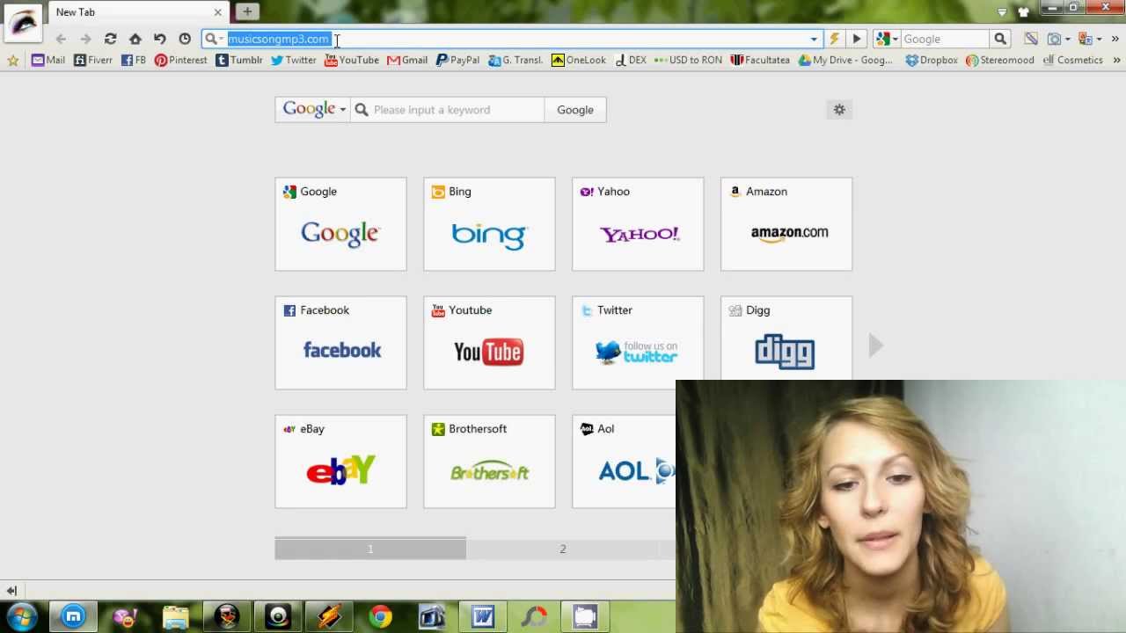The image size is (1126, 633).
Task: Open the Aol quick access tile
Action: (x=624, y=462)
